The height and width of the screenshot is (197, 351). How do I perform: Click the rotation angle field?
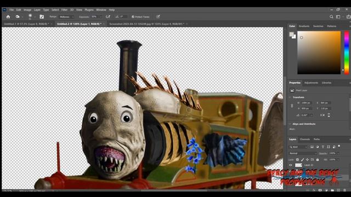(x=305, y=115)
